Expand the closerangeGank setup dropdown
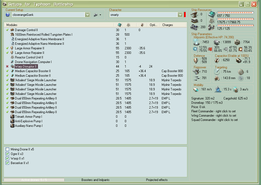This screenshot has height=185, width=261. tap(87, 15)
